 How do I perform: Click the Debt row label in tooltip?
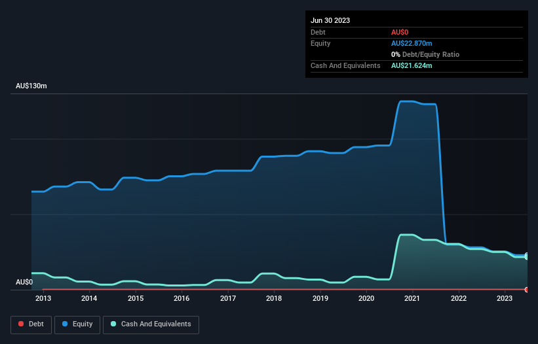pyautogui.click(x=318, y=32)
